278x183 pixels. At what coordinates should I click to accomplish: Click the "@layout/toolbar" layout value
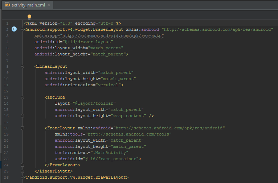coord(94,103)
